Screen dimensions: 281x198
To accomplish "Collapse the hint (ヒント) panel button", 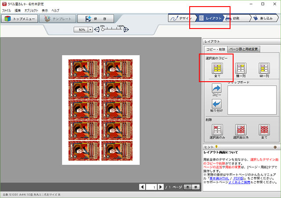I will pos(275,147).
